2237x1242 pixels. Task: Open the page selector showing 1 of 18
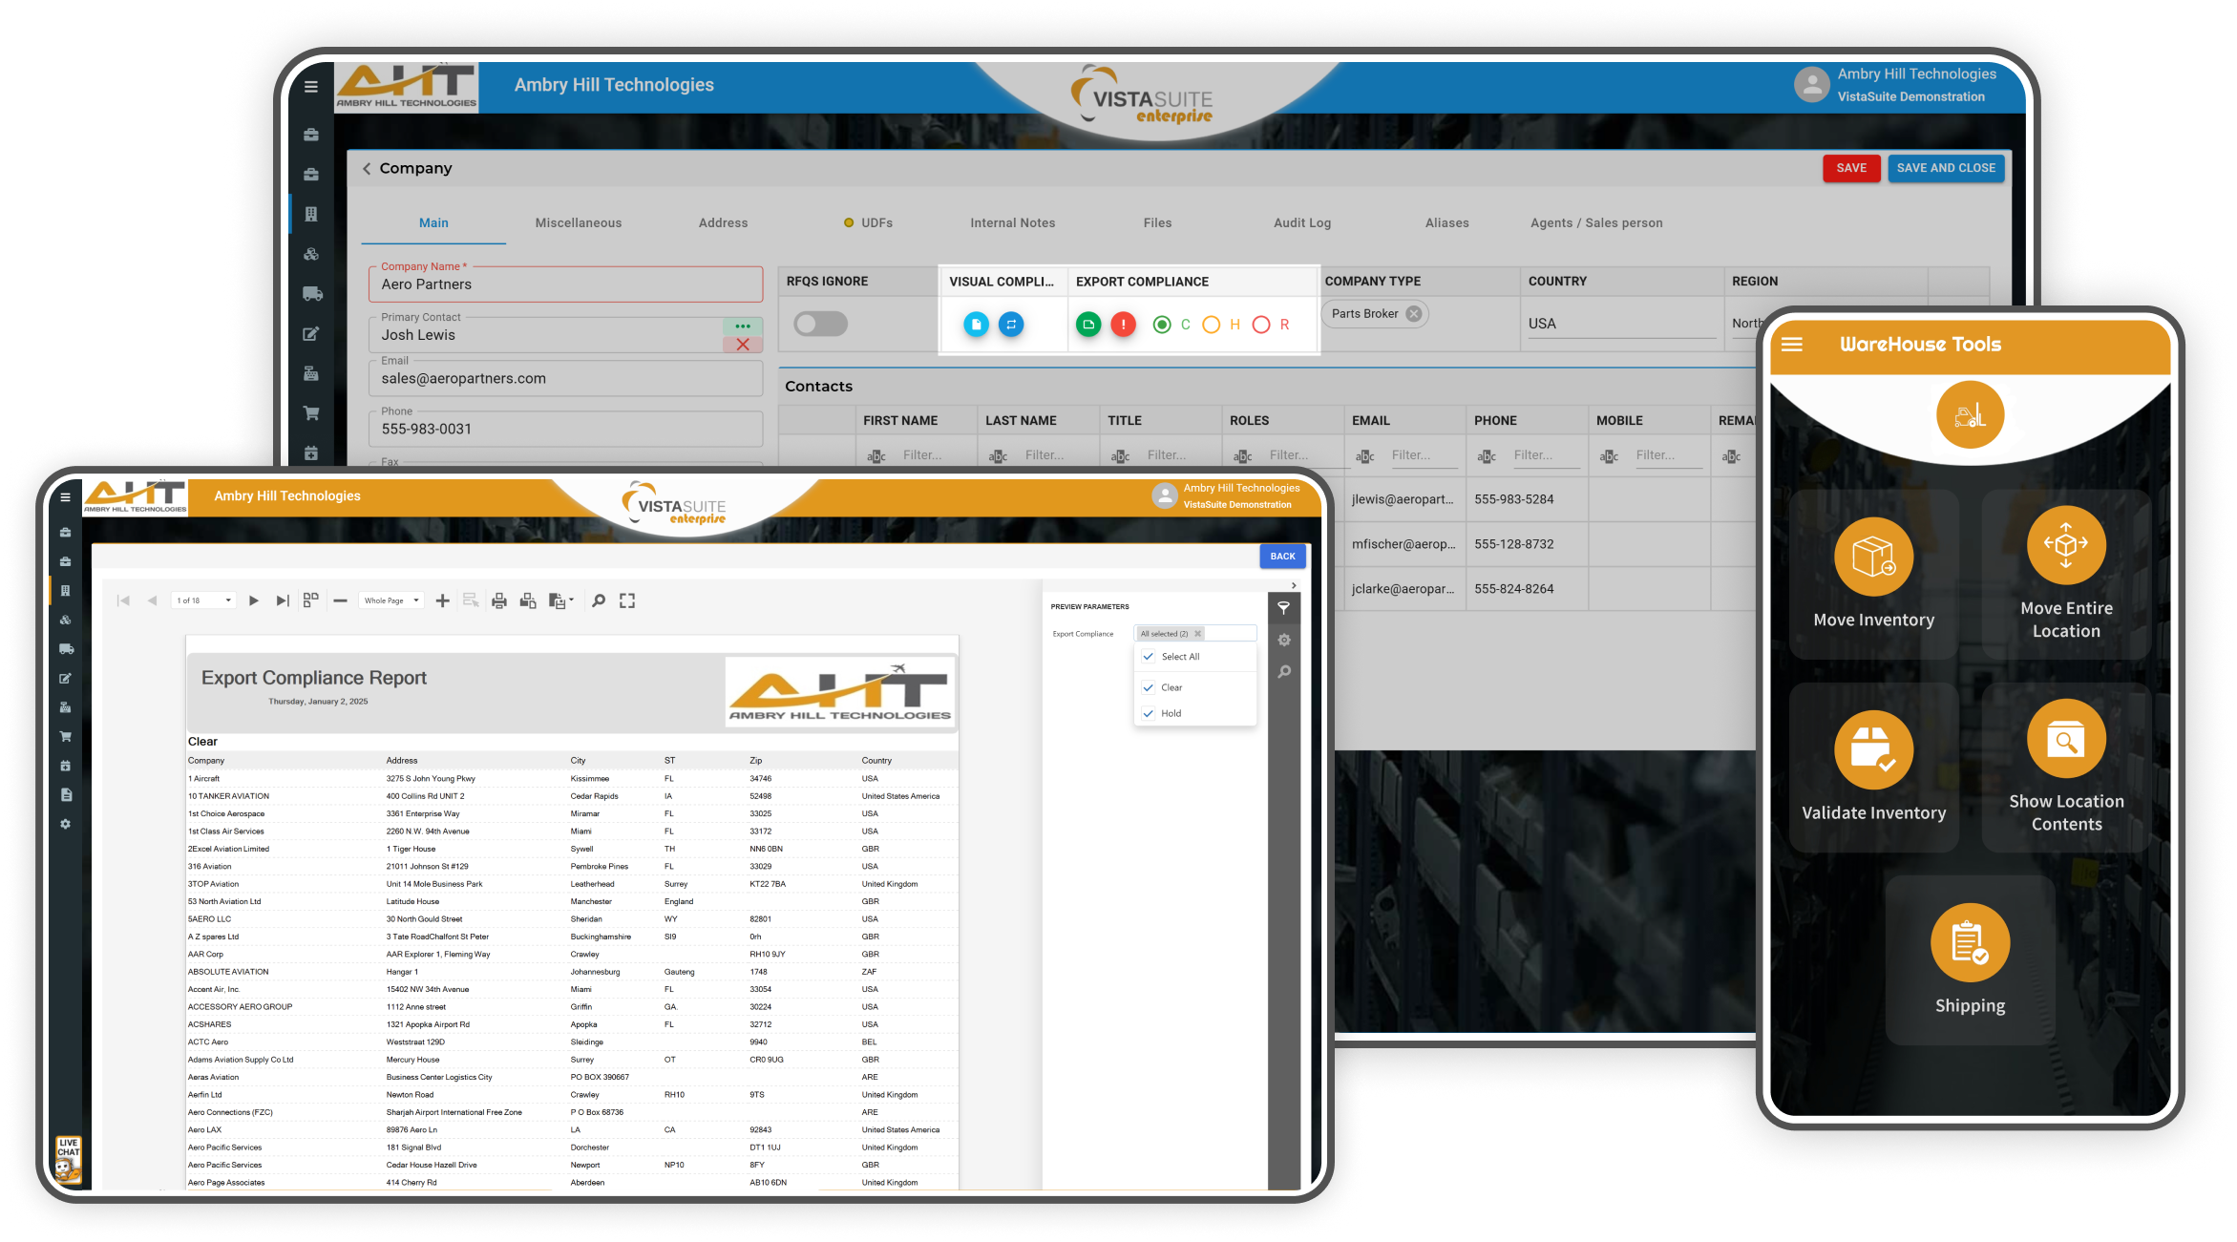click(202, 600)
